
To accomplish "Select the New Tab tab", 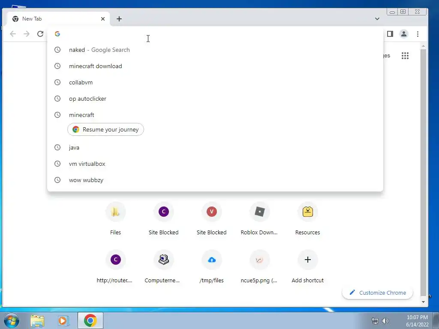I will (57, 19).
